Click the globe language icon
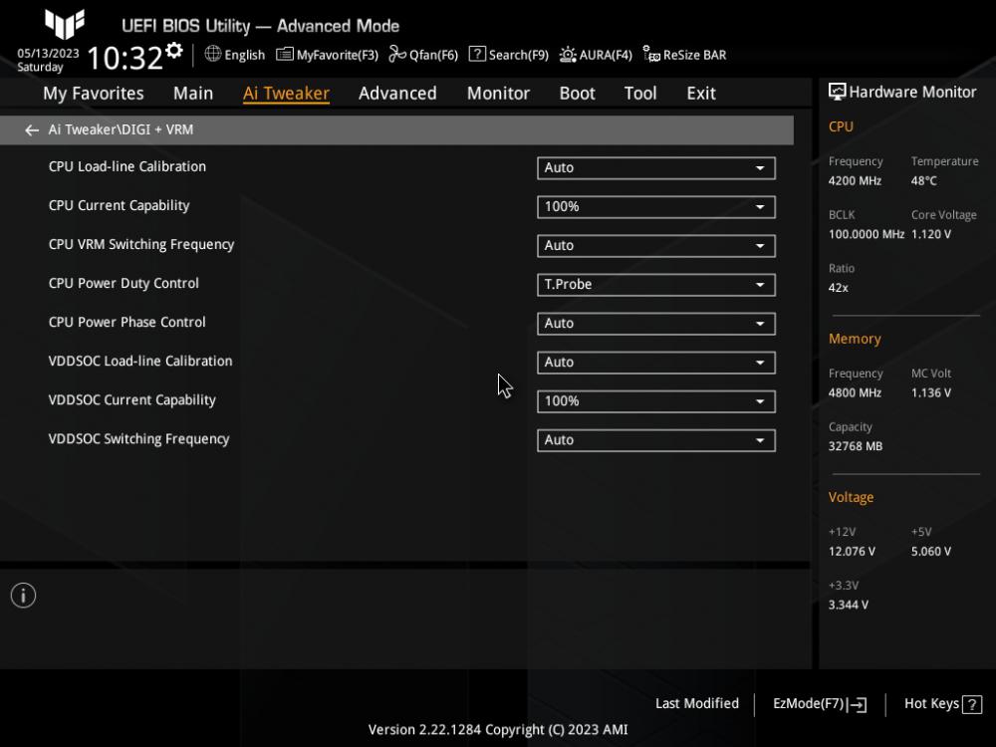The image size is (996, 747). pyautogui.click(x=213, y=54)
